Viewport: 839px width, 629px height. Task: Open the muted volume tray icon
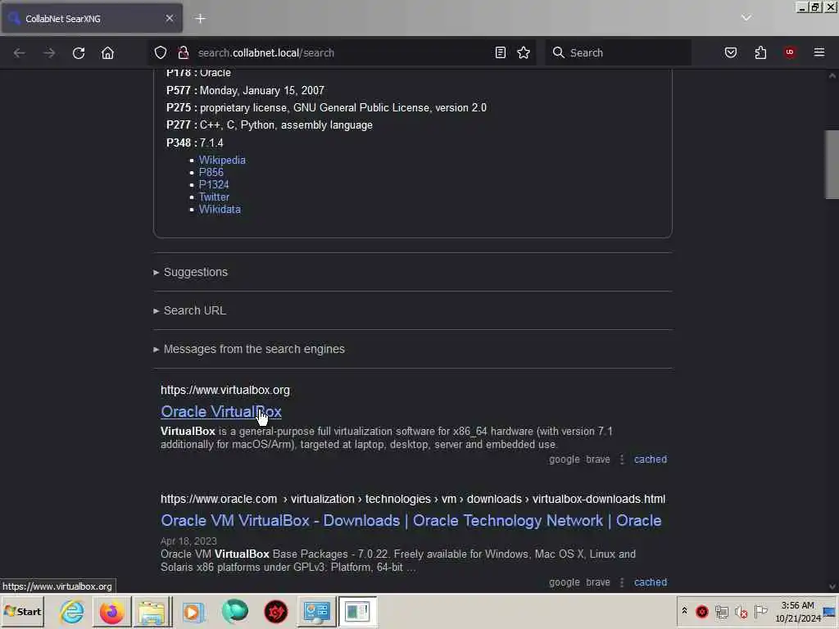(x=741, y=611)
